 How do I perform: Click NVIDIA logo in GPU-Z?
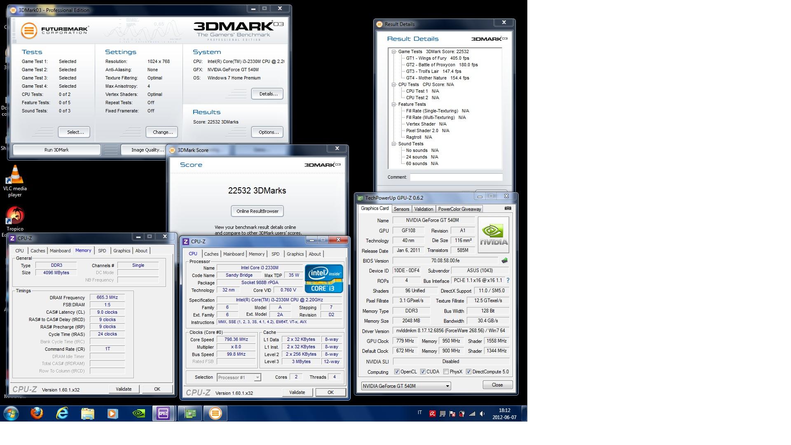(493, 235)
